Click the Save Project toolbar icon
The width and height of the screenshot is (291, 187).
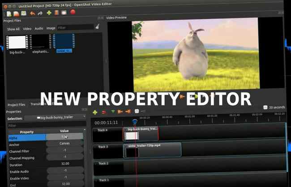tap(24, 13)
